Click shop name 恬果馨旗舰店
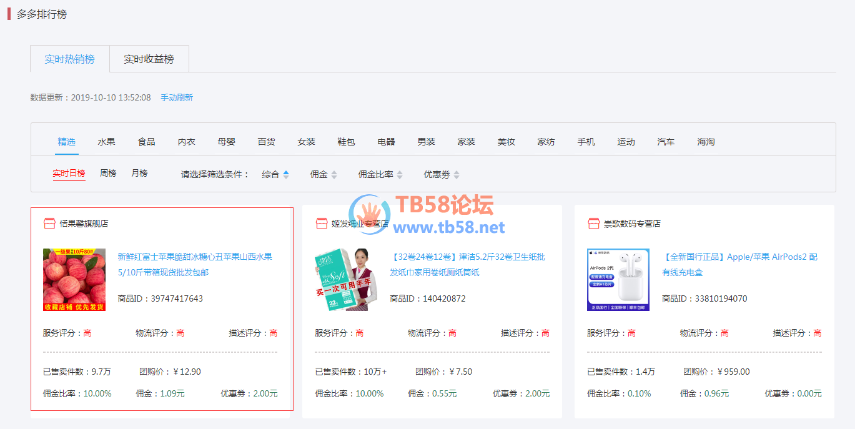This screenshot has width=855, height=429. [x=84, y=224]
